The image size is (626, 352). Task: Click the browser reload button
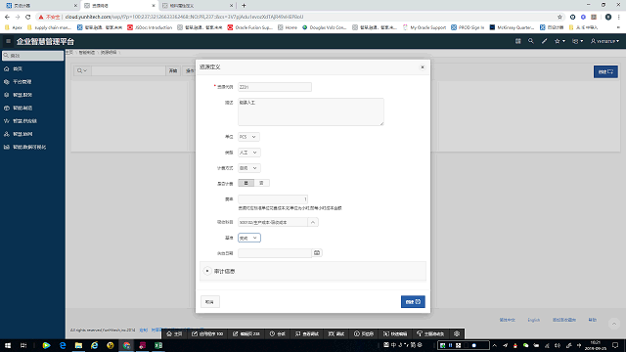coord(28,17)
